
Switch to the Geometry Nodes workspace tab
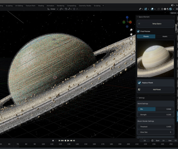click(85, 5)
